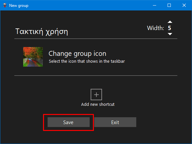Click the "Width:" label
The width and height of the screenshot is (192, 144).
tap(155, 28)
